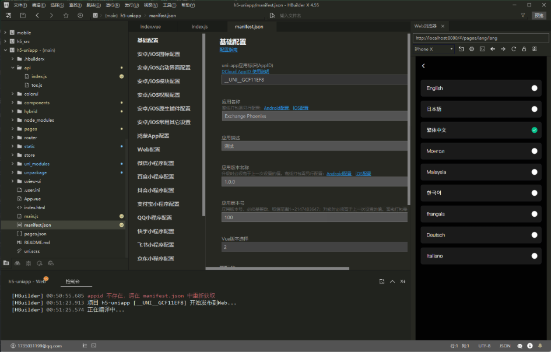Click the QR code icon in browser toolbar
Image resolution: width=551 pixels, height=352 pixels.
pos(535,49)
